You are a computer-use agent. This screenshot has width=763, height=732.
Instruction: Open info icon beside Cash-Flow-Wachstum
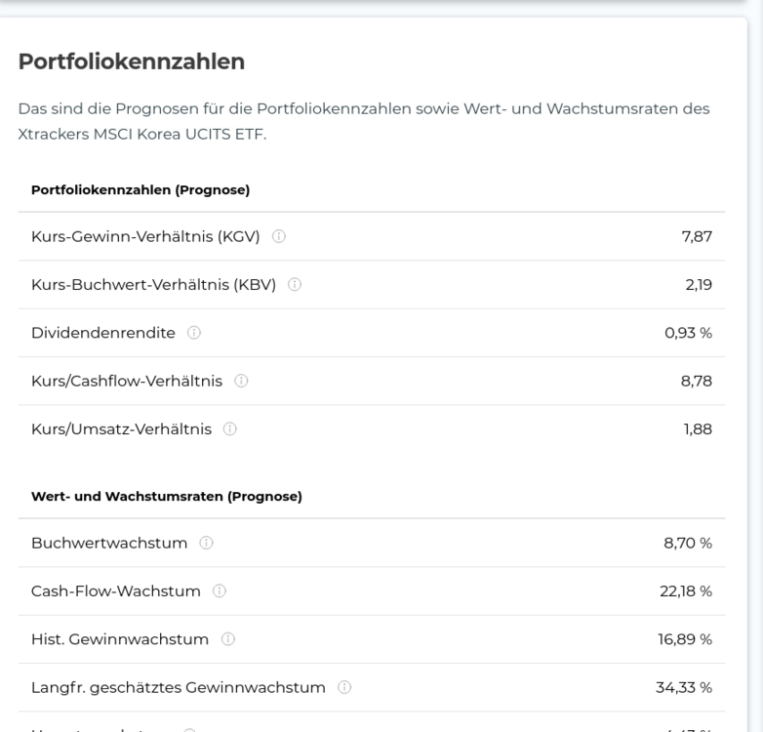219,591
